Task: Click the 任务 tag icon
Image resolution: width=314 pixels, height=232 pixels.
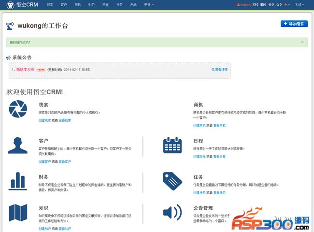Action: click(x=172, y=181)
